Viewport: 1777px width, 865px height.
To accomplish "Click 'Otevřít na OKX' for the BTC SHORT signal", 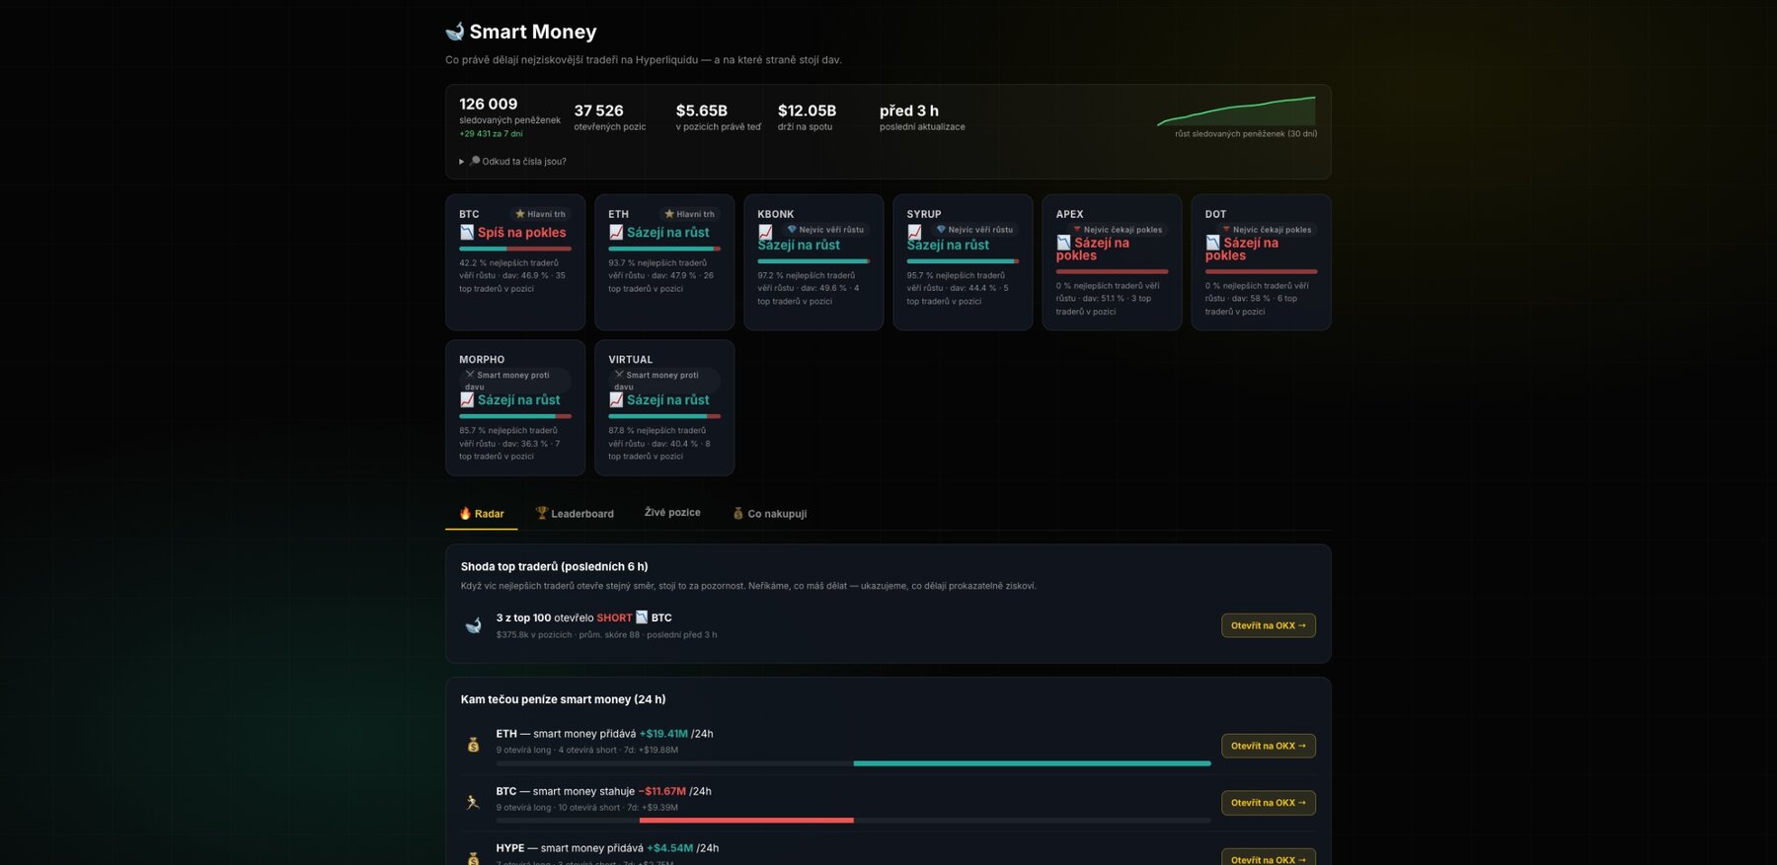I will point(1268,625).
